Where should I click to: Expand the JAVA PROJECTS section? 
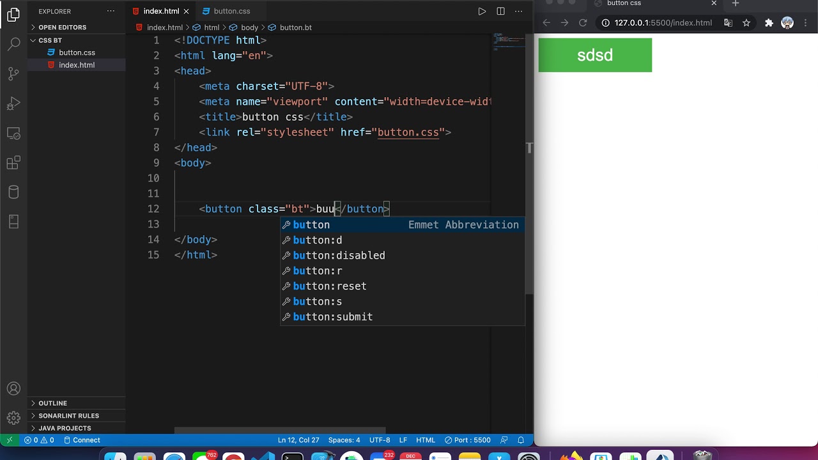point(77,428)
